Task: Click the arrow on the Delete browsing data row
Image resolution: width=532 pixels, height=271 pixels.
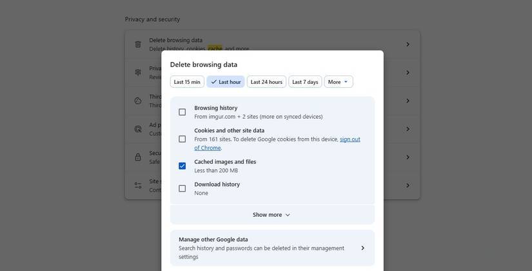Action: [408, 45]
